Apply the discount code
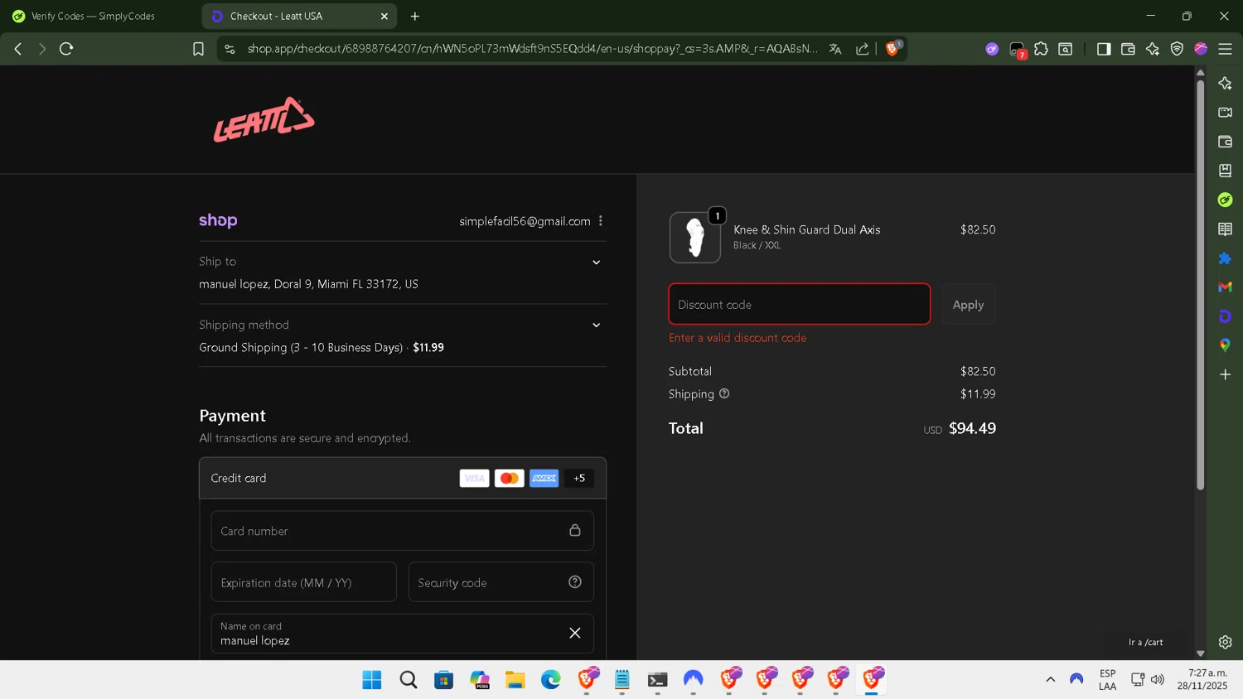The image size is (1243, 699). [x=968, y=304]
